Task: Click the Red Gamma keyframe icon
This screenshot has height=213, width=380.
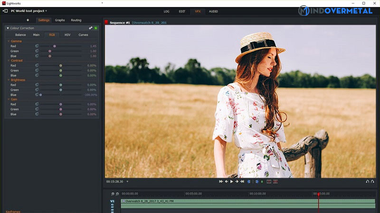Action: pyautogui.click(x=37, y=46)
